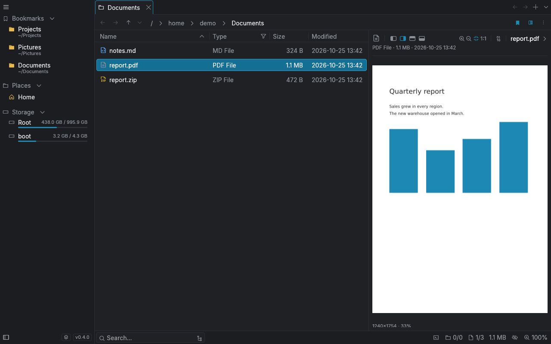Dock the preview panel to the right
Screen dimensions: 551x344
point(403,38)
